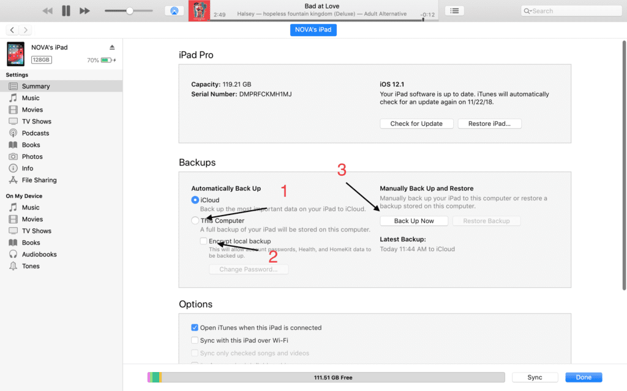Open the AirPlay output menu
The width and height of the screenshot is (627, 391).
tap(174, 11)
